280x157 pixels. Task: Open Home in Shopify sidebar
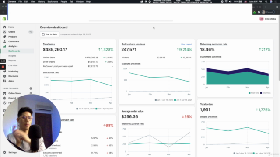[11, 27]
